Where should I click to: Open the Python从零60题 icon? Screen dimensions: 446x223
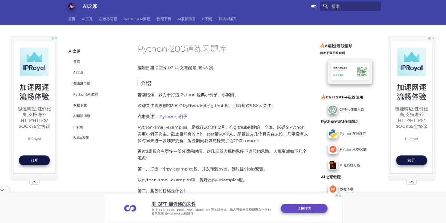[x=333, y=149]
